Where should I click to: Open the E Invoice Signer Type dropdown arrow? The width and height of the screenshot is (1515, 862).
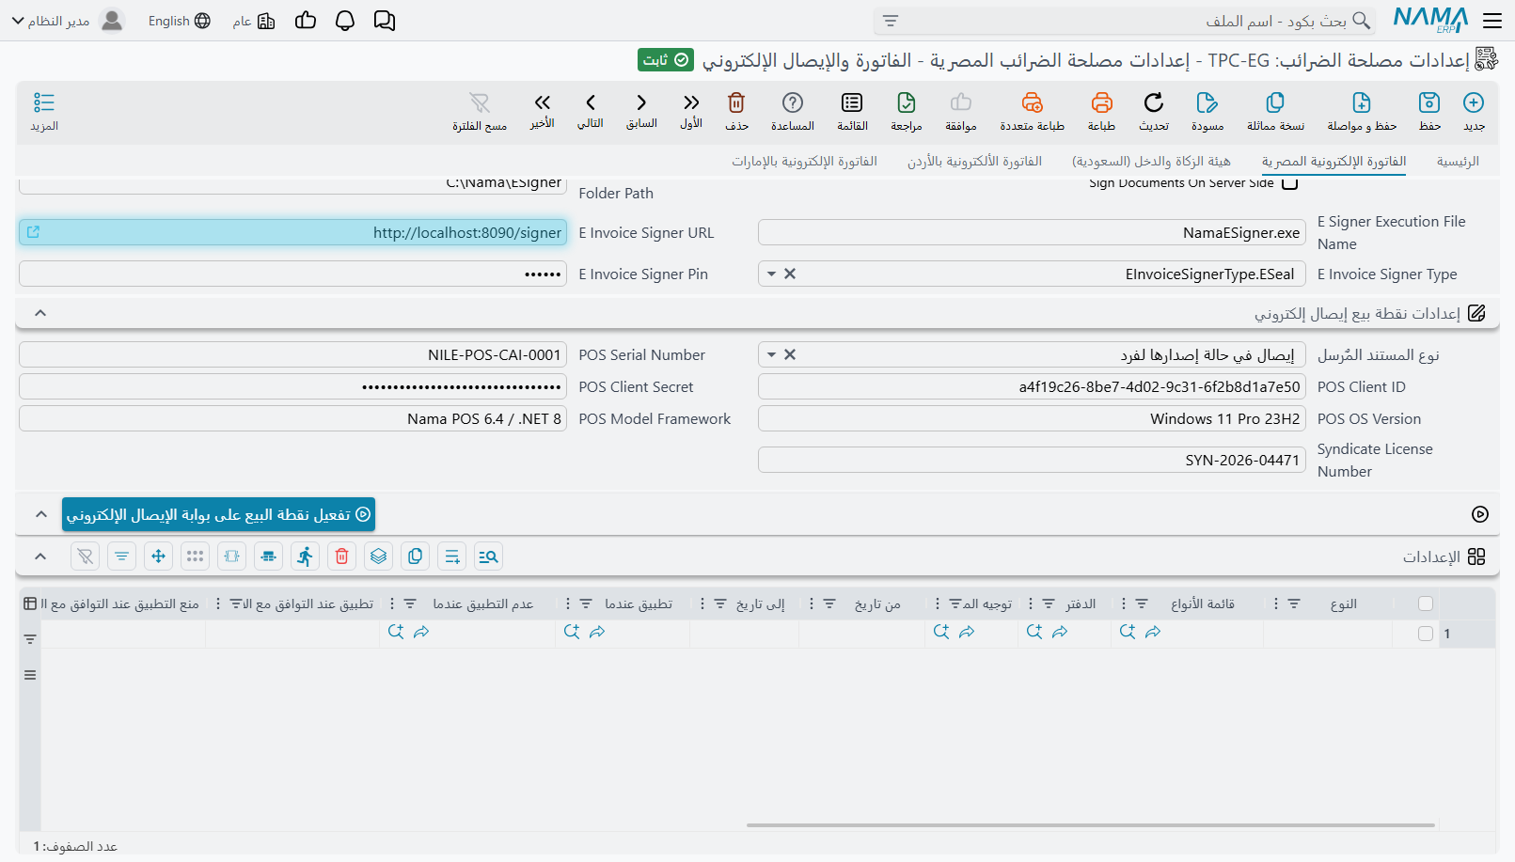pyautogui.click(x=771, y=274)
